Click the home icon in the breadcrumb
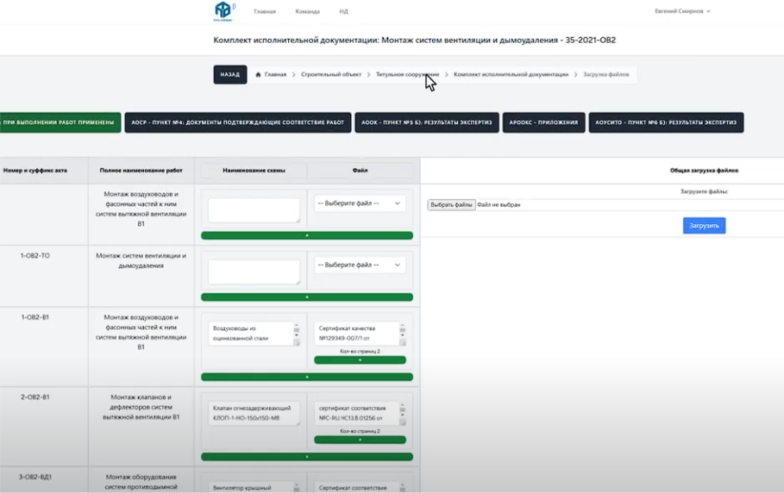 coord(258,75)
